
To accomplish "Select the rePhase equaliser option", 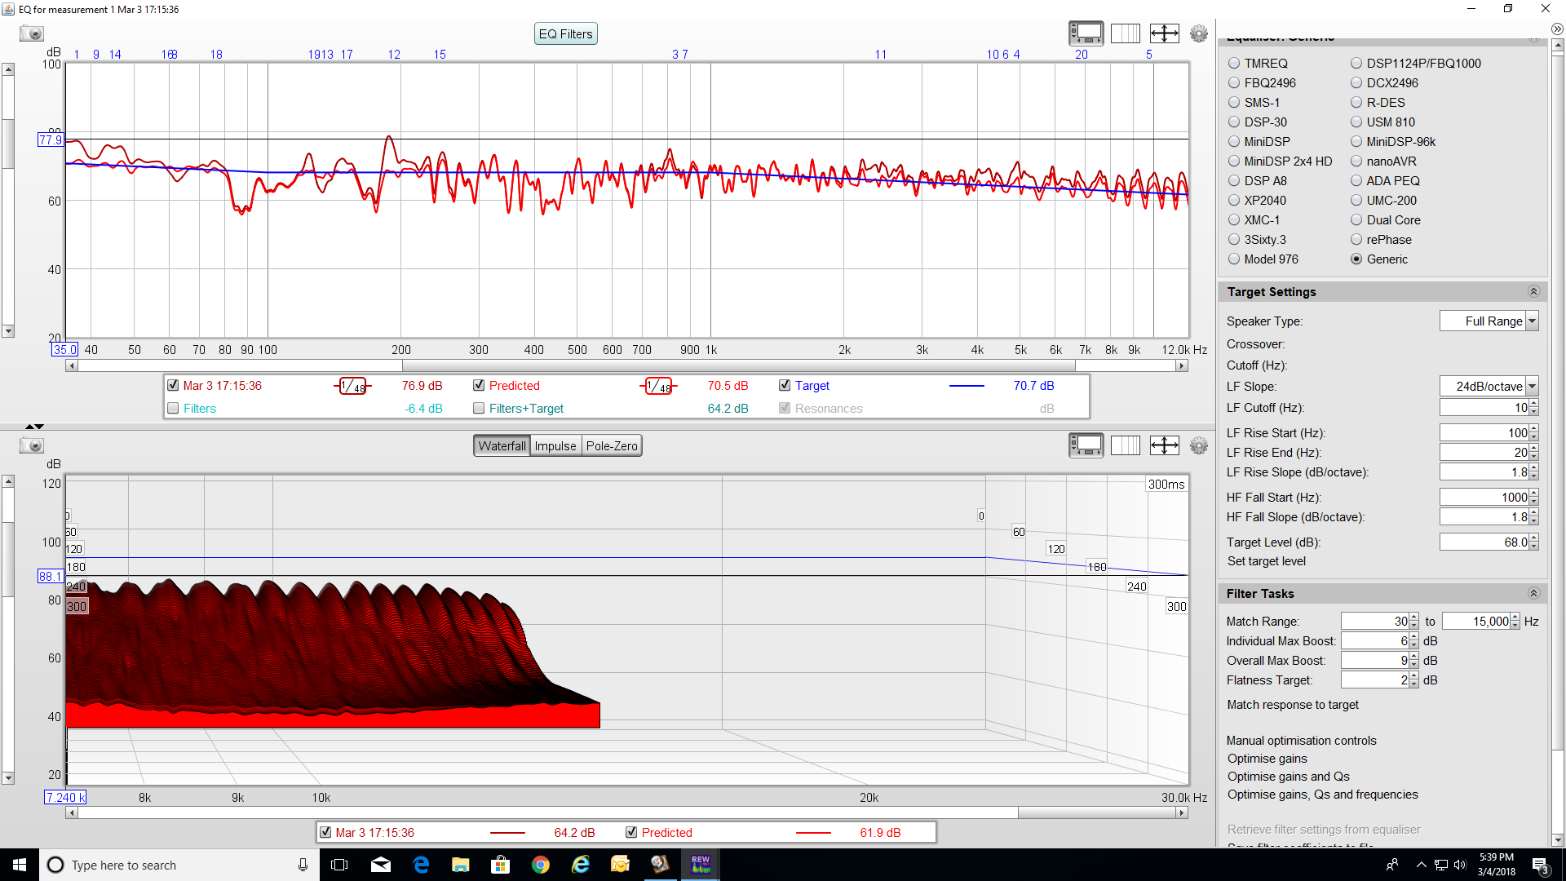I will click(1356, 240).
